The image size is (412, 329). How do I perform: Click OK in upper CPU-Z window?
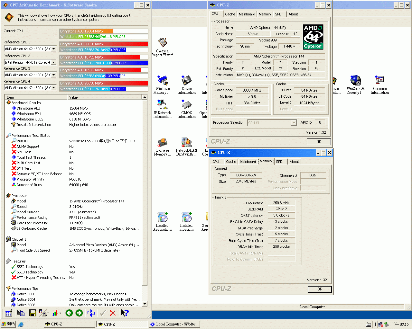[x=319, y=142]
